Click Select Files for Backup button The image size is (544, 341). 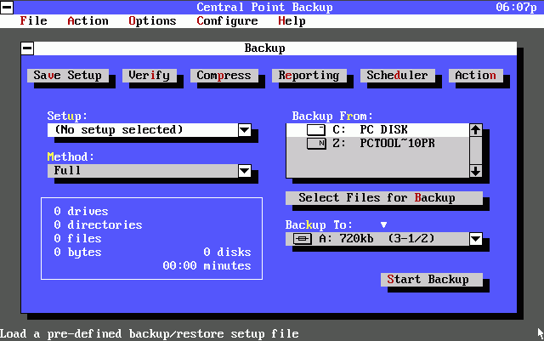pos(384,198)
